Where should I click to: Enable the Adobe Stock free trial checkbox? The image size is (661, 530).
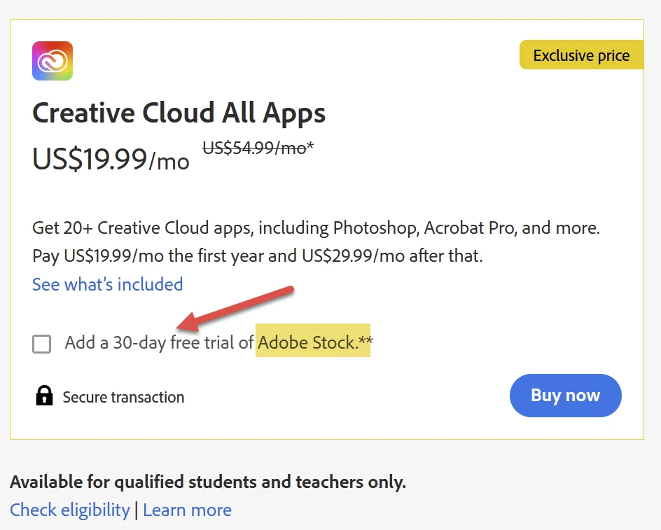[x=42, y=344]
